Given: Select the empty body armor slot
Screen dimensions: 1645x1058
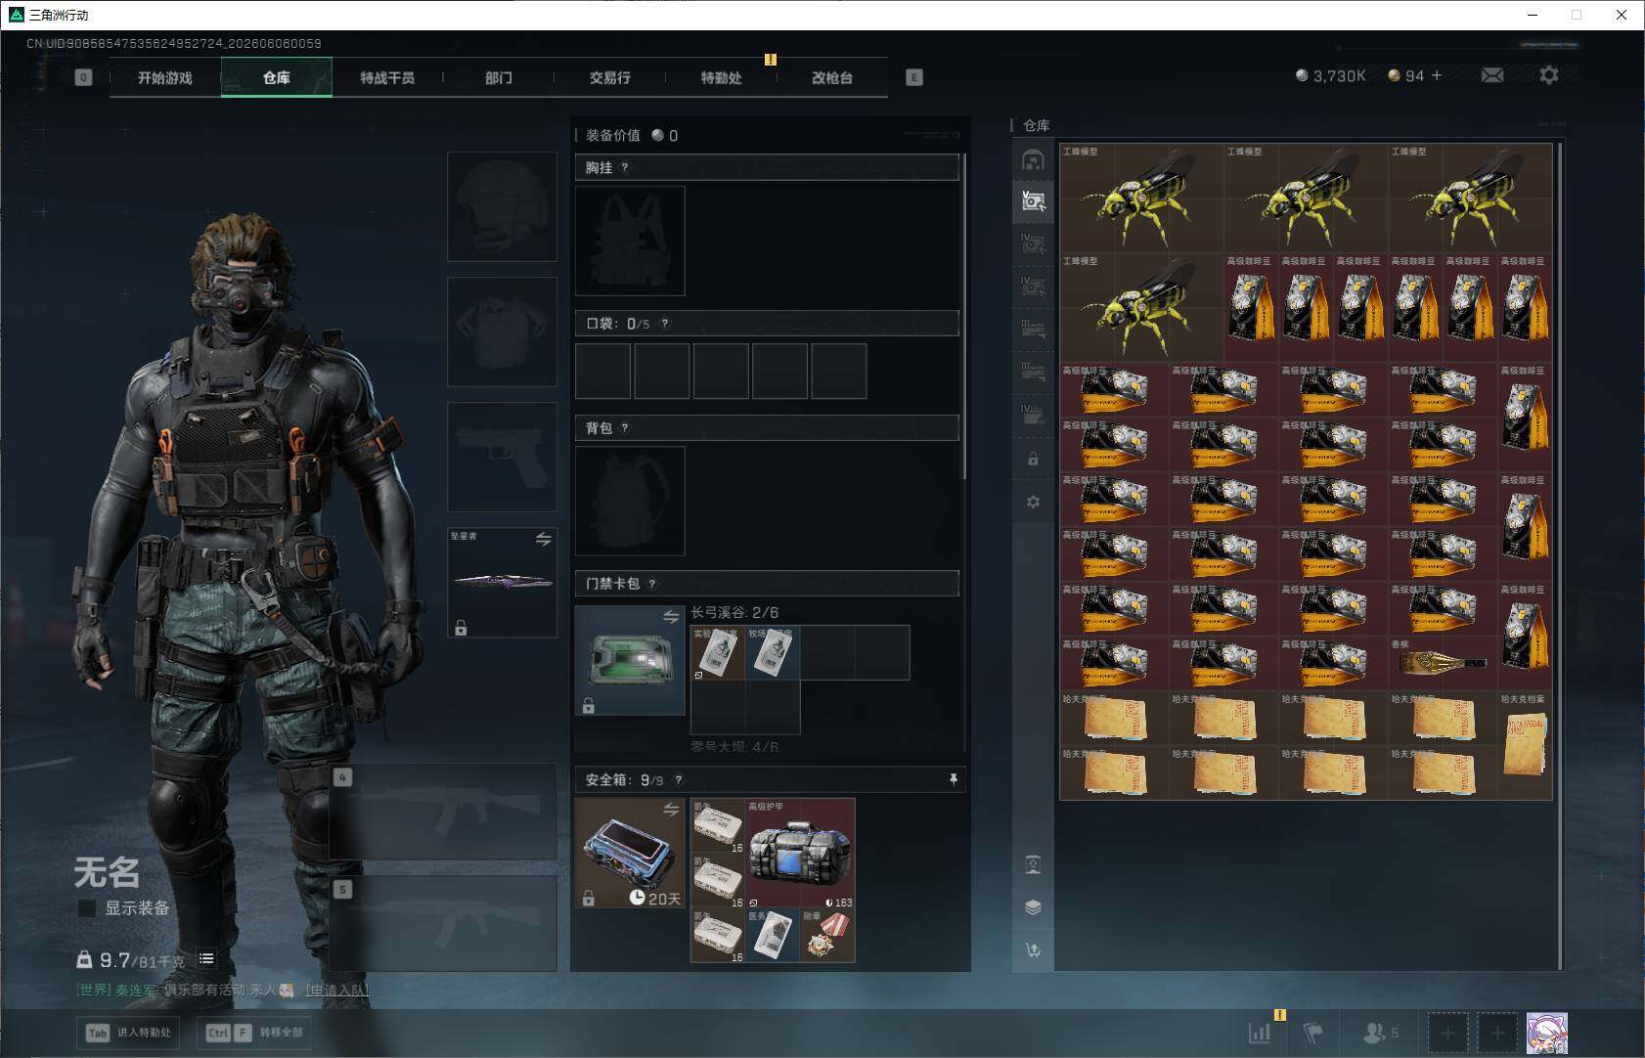Looking at the screenshot, I should pos(502,331).
